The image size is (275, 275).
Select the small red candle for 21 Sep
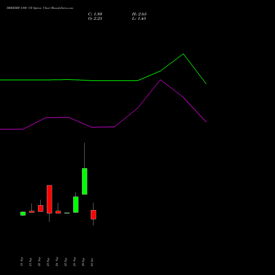(32, 212)
